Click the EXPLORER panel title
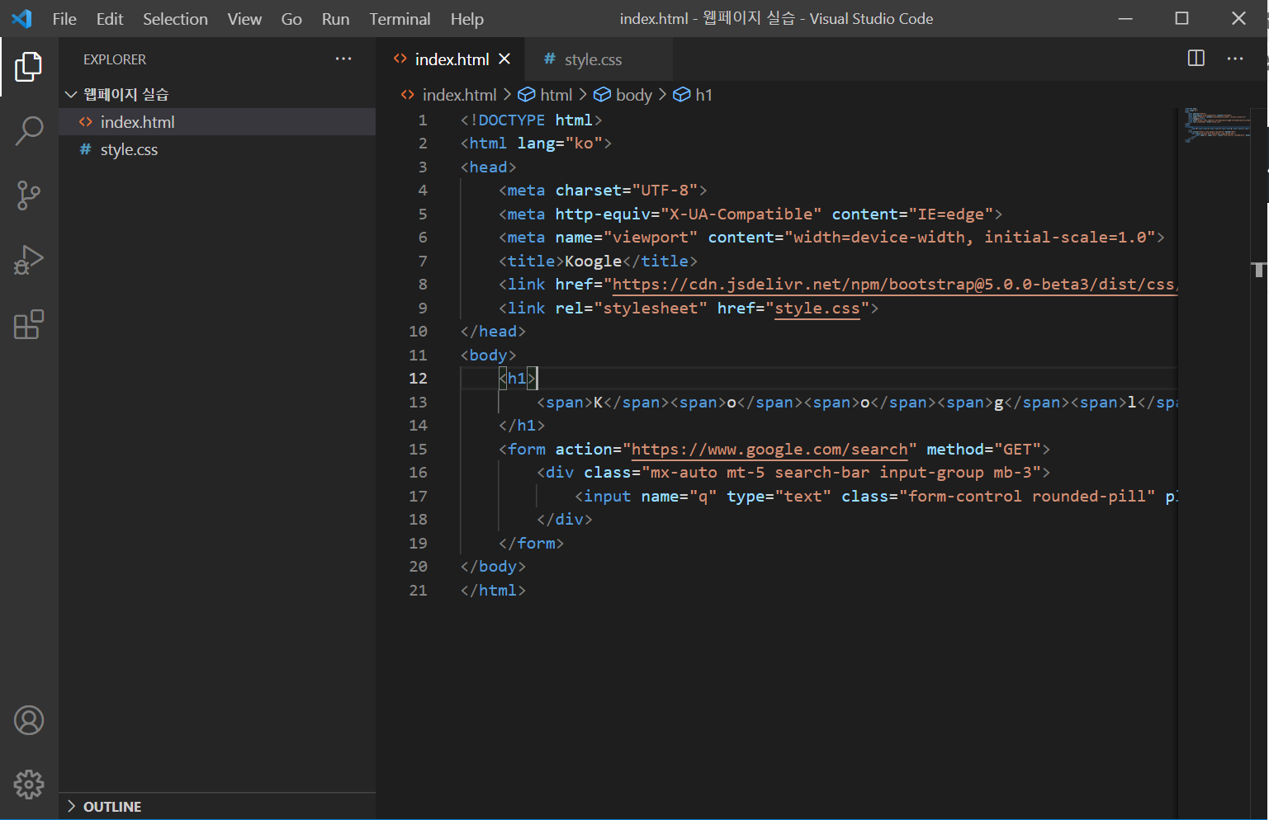1269x820 pixels. [115, 59]
